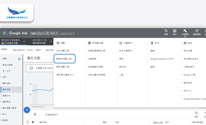Click the 新增篩選條件 filter input
The width and height of the screenshot is (206, 125).
click(52, 114)
